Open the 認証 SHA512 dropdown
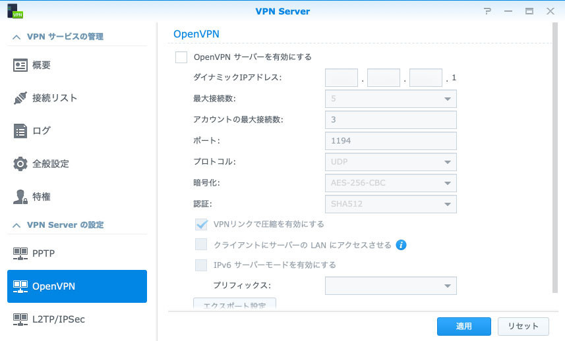This screenshot has height=341, width=565. [x=390, y=204]
